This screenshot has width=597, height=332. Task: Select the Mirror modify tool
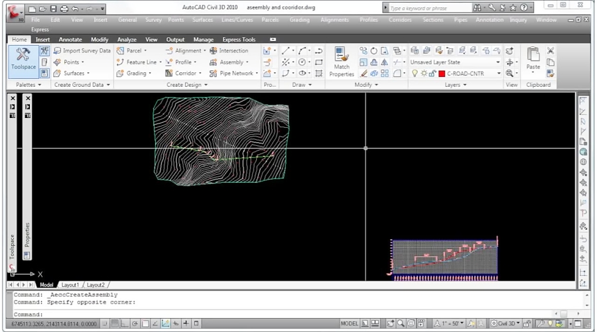385,62
